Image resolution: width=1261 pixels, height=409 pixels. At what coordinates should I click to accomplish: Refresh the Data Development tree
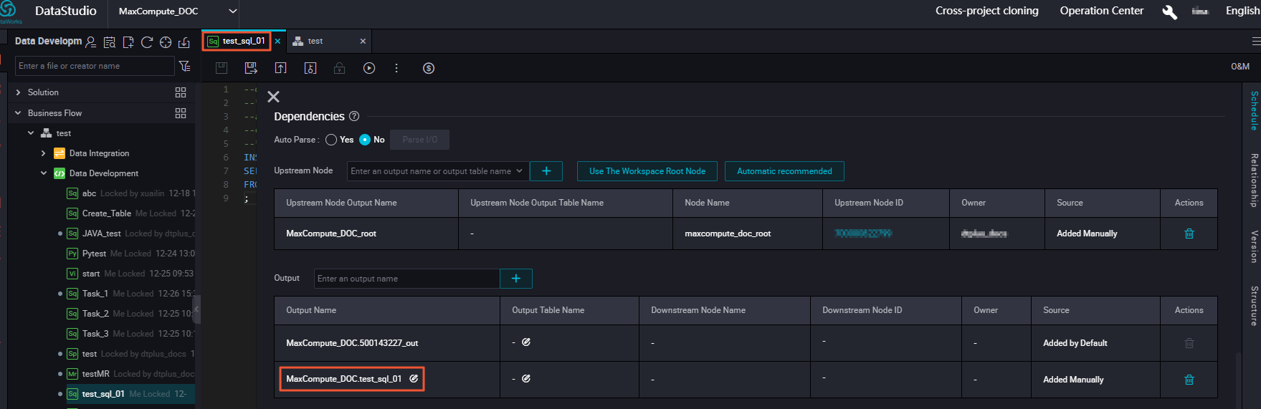147,42
